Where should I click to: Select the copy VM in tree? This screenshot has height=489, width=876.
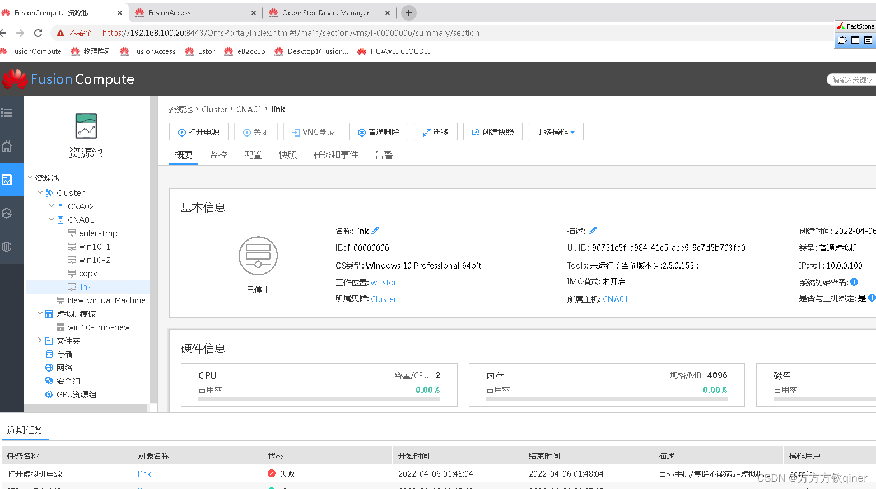tap(88, 274)
